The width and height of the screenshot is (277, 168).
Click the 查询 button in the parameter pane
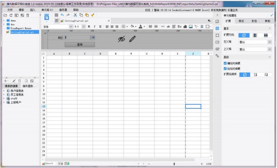pos(80,45)
